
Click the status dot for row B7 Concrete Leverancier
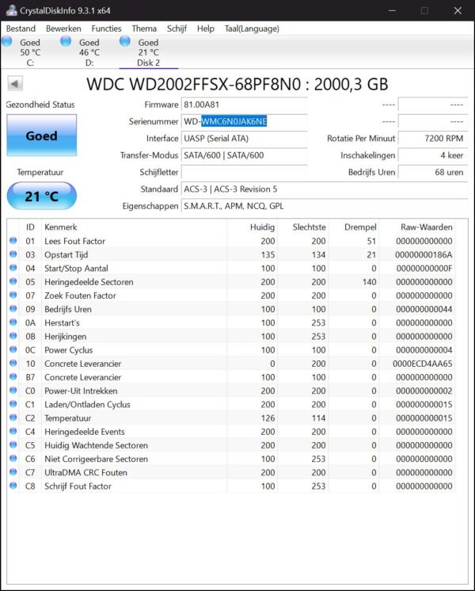tap(13, 376)
